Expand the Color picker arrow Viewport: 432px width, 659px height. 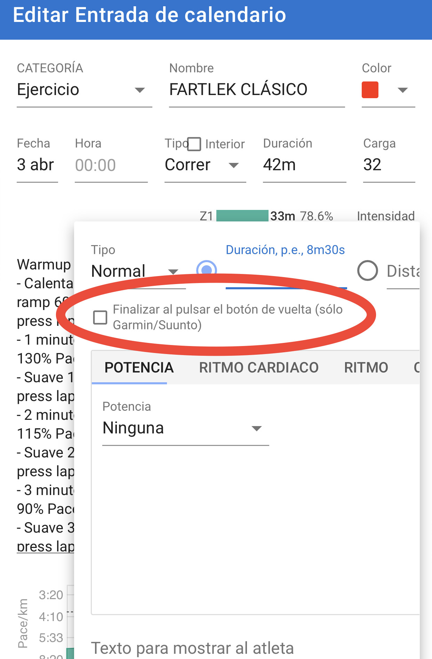(x=402, y=90)
